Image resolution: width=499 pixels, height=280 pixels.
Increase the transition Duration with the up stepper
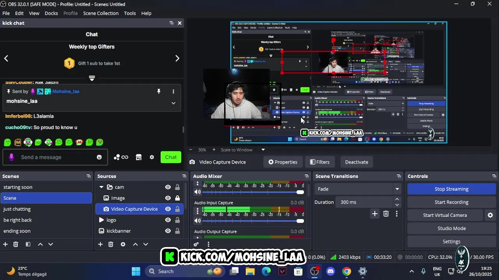point(397,199)
